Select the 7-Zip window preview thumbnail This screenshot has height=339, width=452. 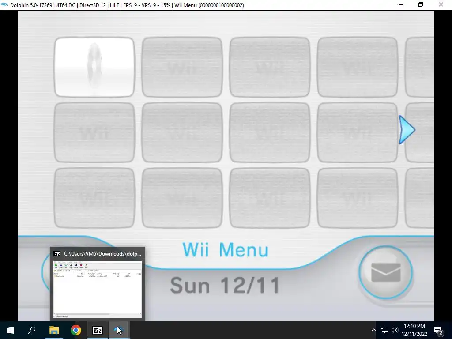(98, 289)
